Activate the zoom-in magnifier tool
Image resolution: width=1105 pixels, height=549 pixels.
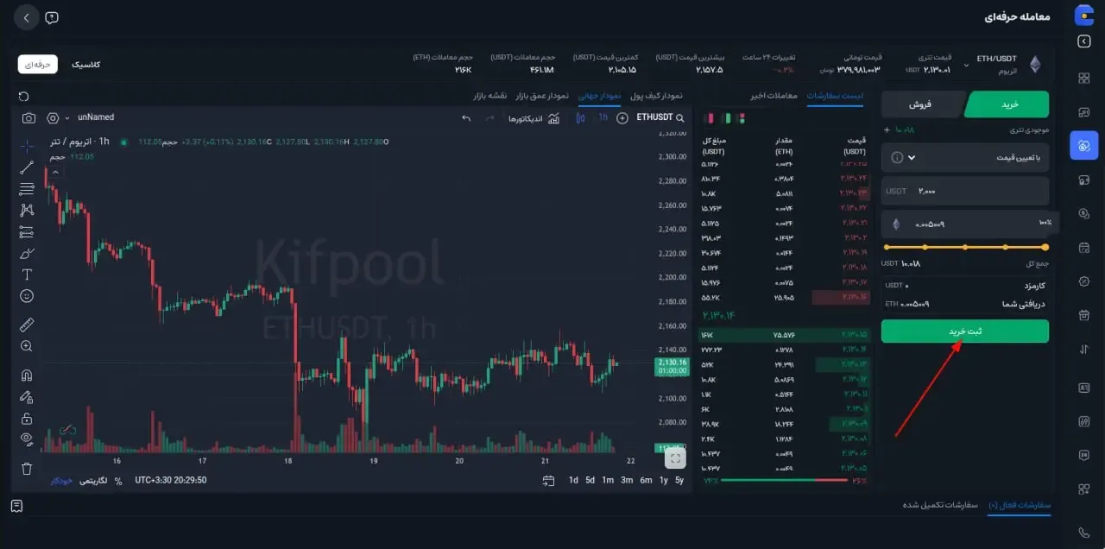point(27,346)
